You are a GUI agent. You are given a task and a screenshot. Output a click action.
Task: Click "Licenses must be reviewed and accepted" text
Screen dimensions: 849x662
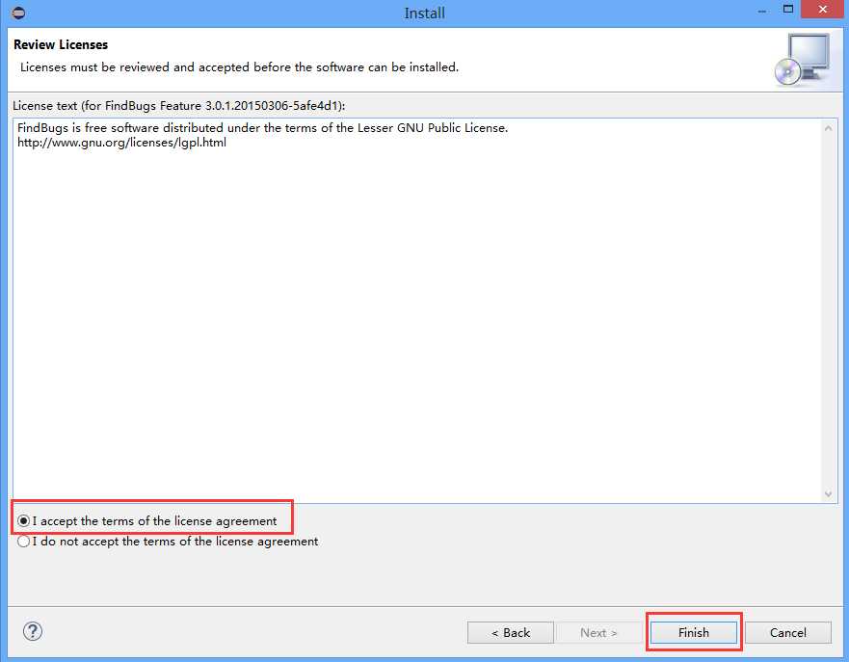239,67
